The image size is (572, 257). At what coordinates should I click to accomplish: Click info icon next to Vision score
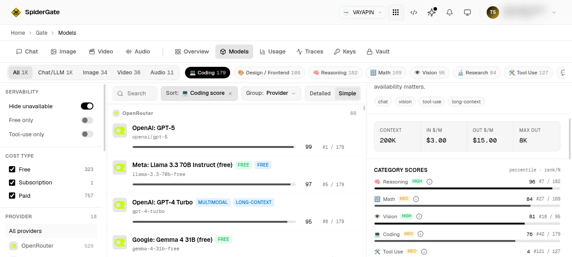pyautogui.click(x=419, y=216)
